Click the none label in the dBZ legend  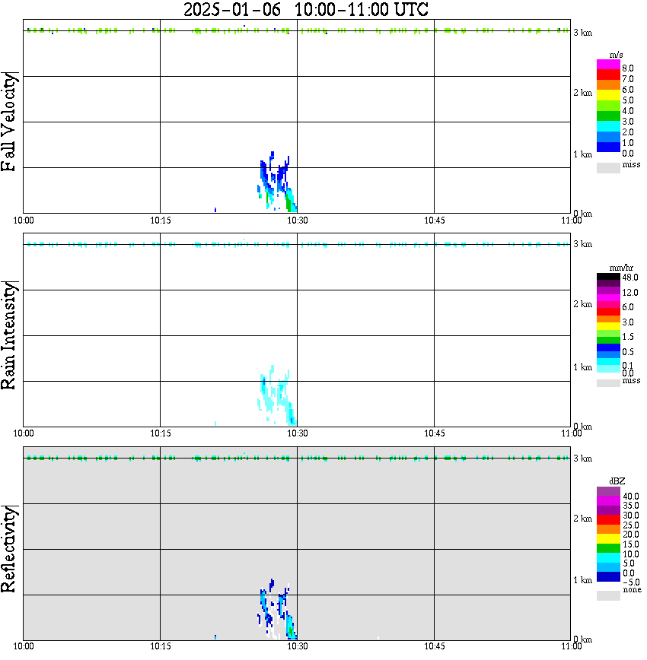632,590
